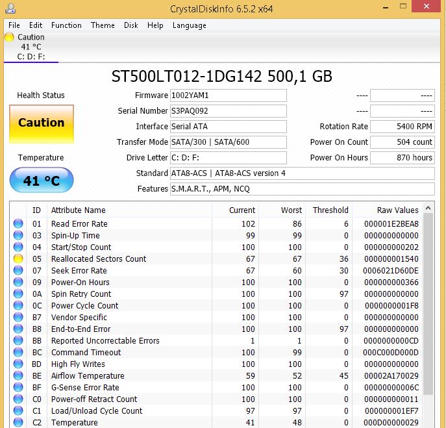Click blue status icon for Spin-Up Time
Screen dimensions: 446x428
click(18, 235)
